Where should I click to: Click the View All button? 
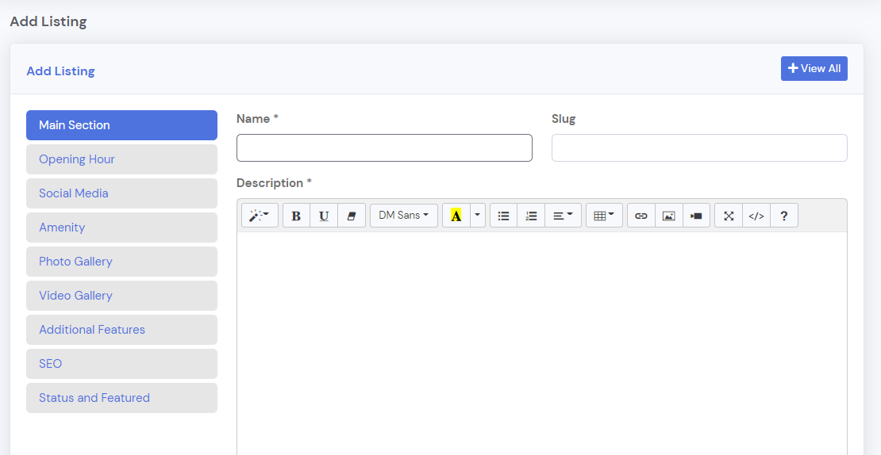tap(814, 69)
